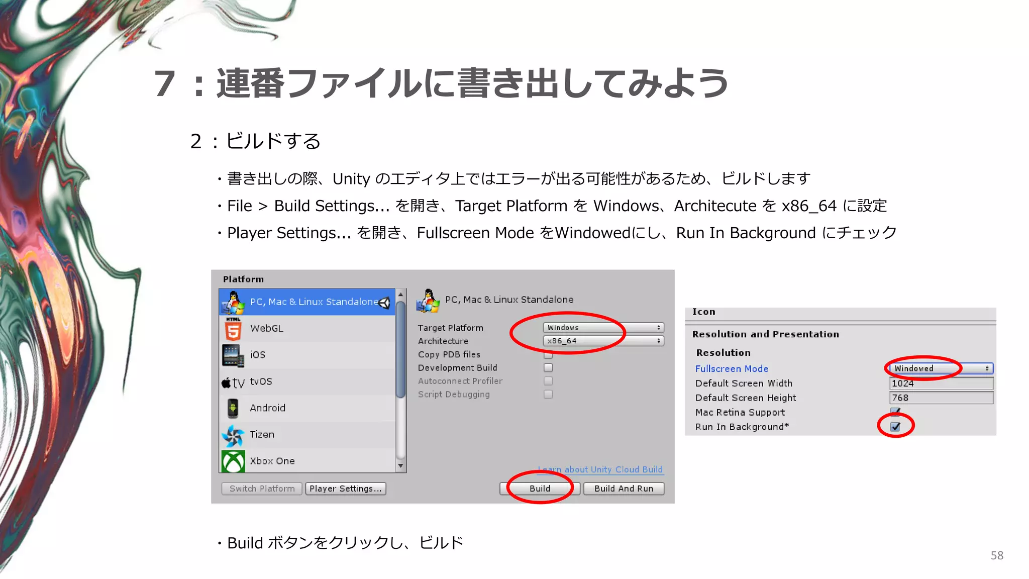Click the Platform heading text
Screen dimensions: 1029x579
(x=243, y=279)
